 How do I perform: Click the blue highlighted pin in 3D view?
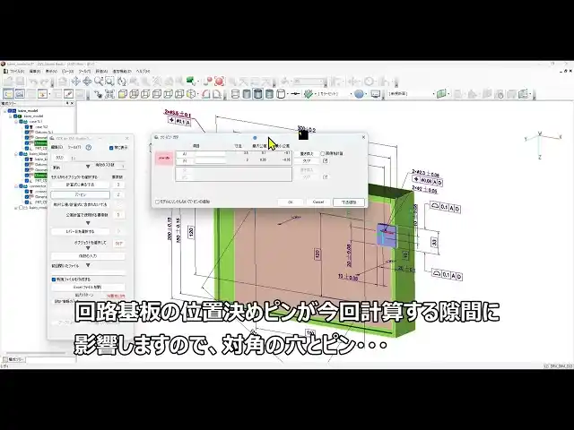pos(387,235)
